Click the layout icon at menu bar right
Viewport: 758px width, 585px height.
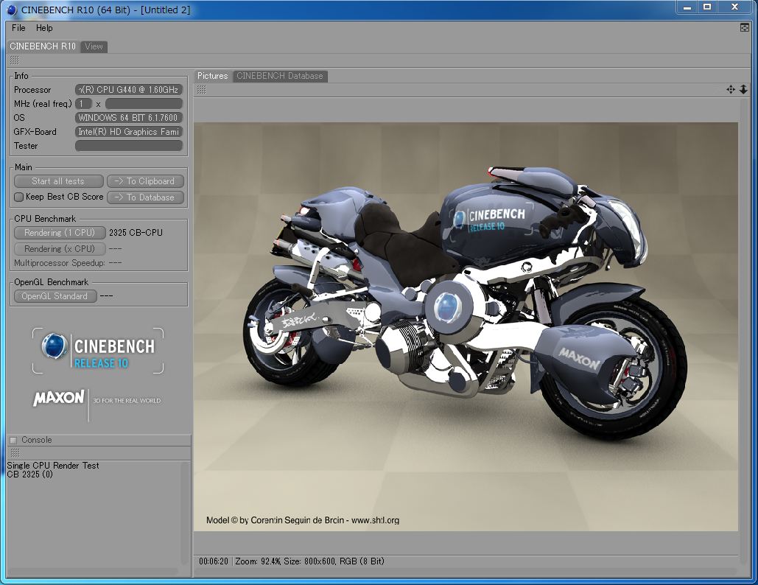pyautogui.click(x=745, y=27)
